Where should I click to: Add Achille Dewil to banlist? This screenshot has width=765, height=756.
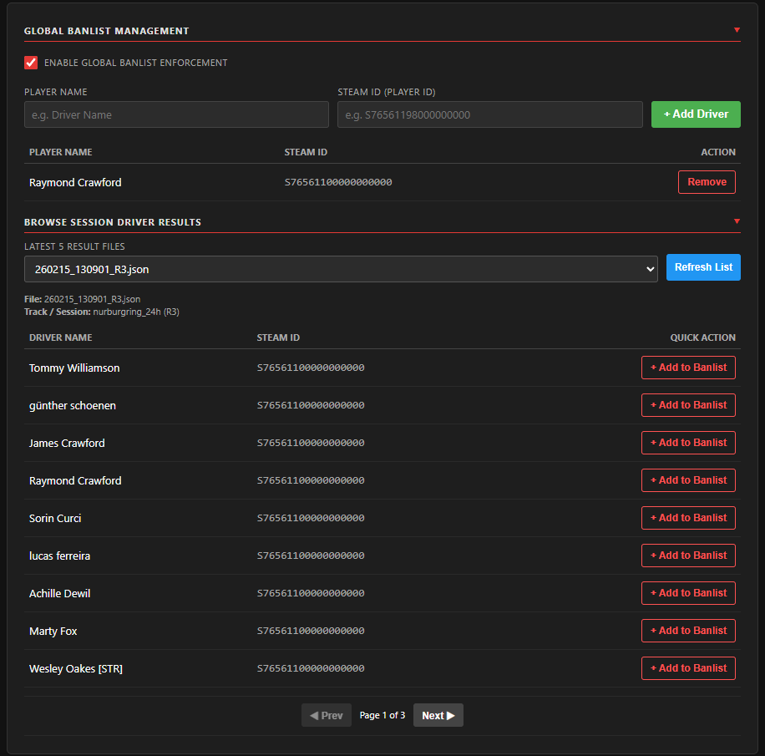tap(688, 593)
